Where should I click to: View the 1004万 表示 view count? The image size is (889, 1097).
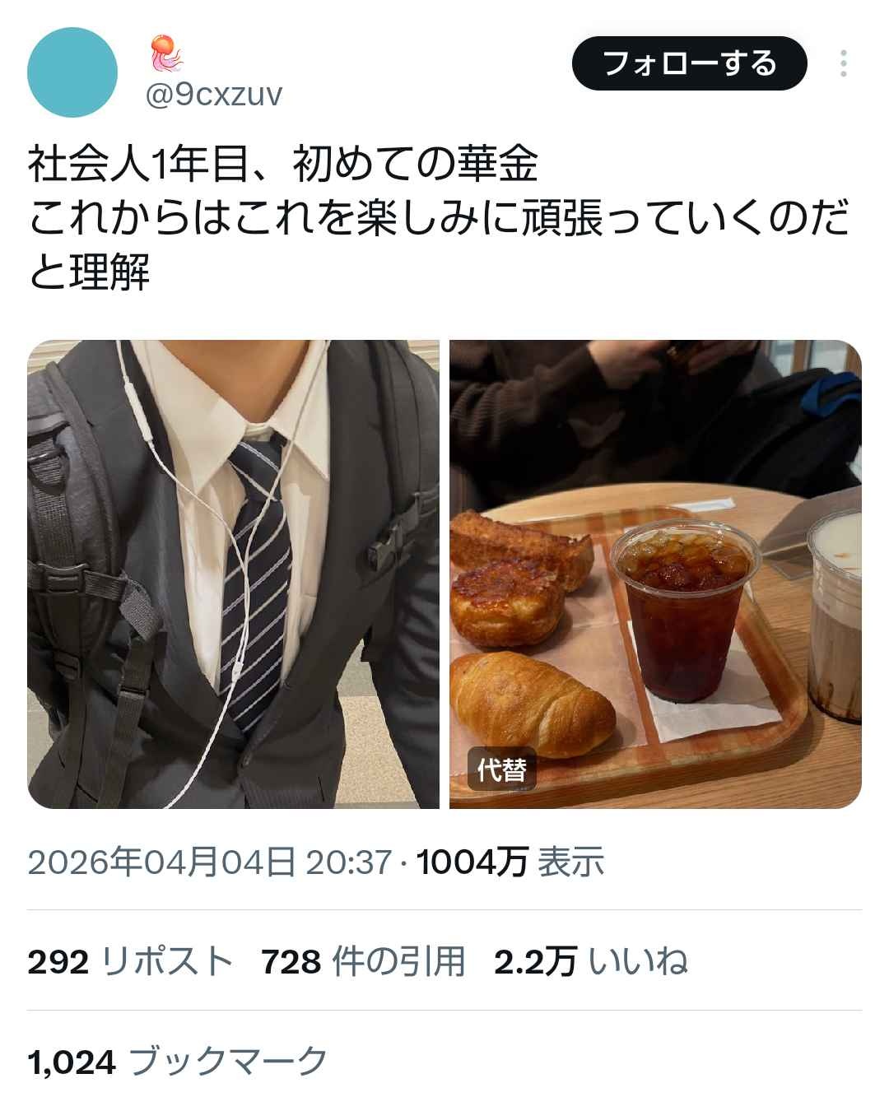510,862
